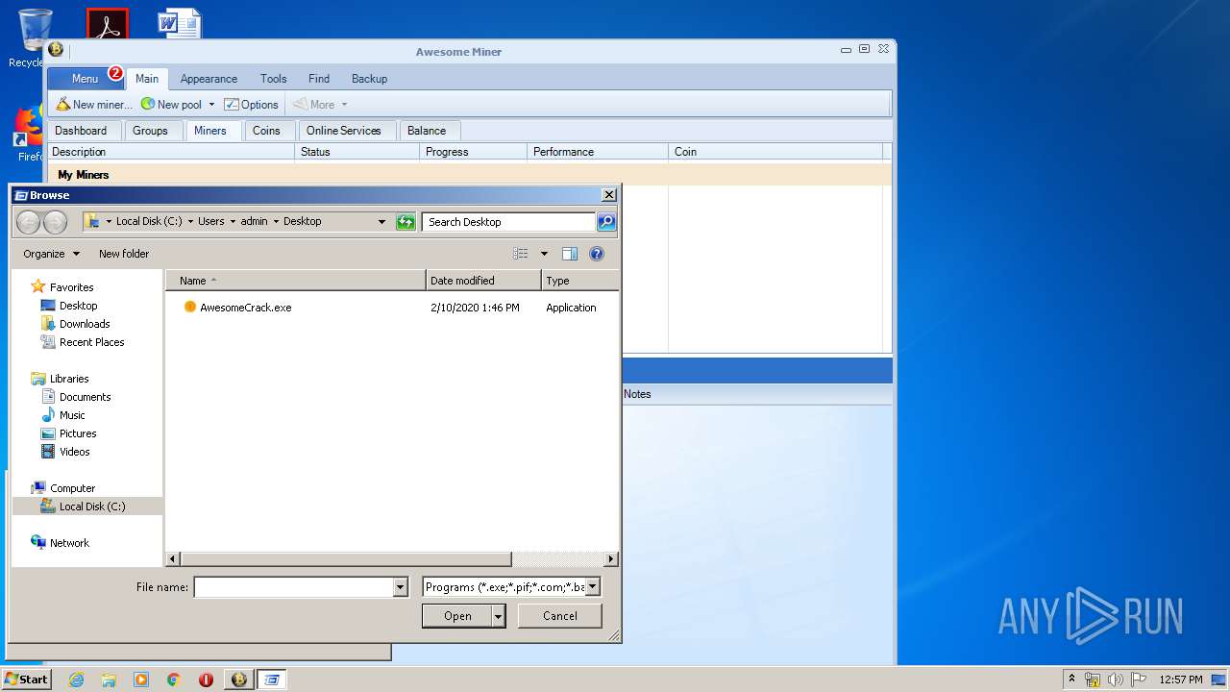Switch to the Appearance ribbon tab
Image resolution: width=1230 pixels, height=692 pixels.
[x=209, y=79]
